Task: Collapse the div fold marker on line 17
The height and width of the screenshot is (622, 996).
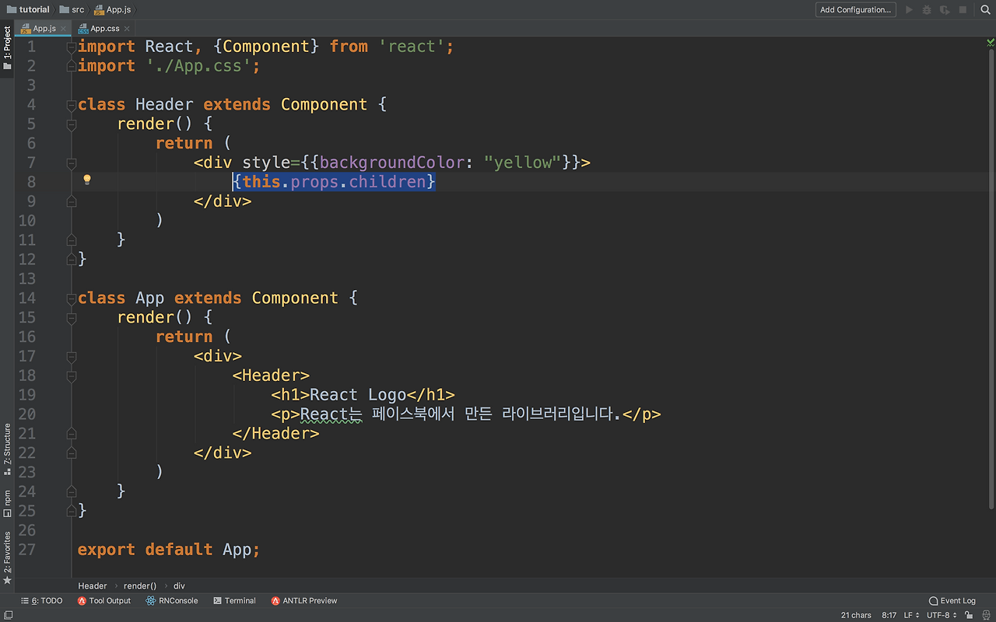Action: click(x=72, y=356)
